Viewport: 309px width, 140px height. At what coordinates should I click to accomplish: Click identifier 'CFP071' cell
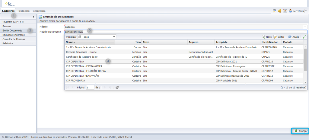tap(265, 52)
